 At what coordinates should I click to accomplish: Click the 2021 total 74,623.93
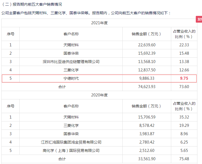(147, 87)
